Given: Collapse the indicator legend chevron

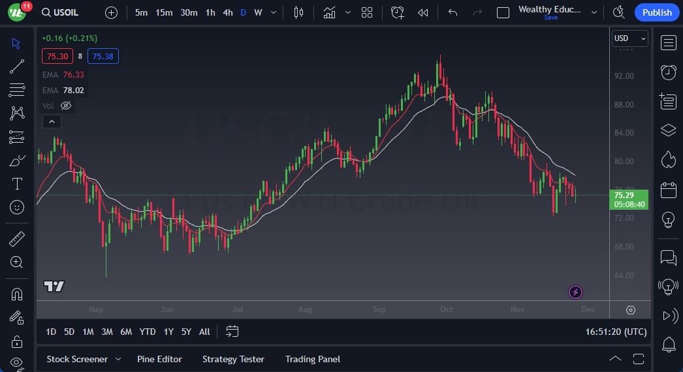Looking at the screenshot, I should pos(51,121).
